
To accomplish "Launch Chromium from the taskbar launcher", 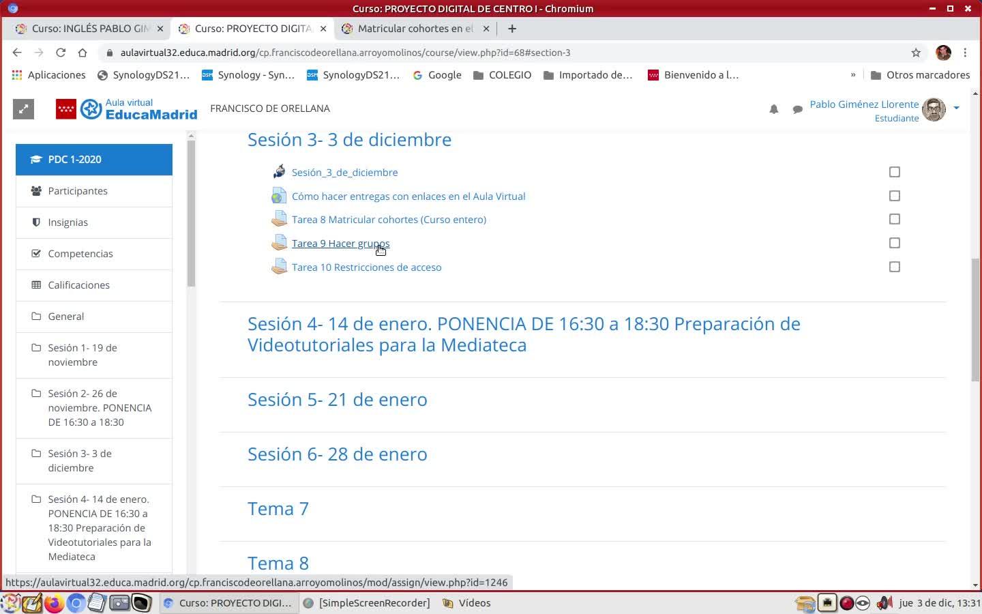I will (x=76, y=603).
